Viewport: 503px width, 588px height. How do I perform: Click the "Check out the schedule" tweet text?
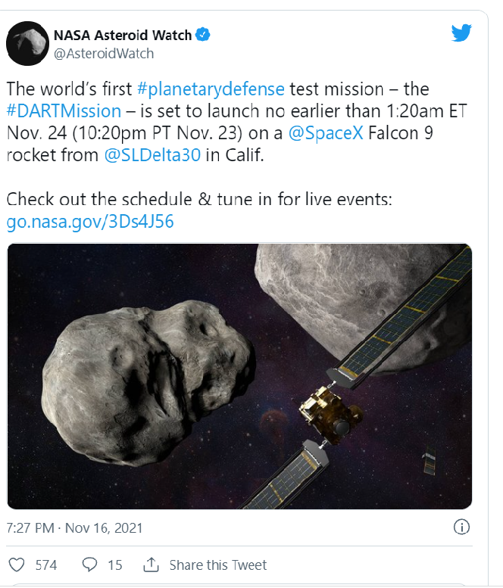coord(200,201)
